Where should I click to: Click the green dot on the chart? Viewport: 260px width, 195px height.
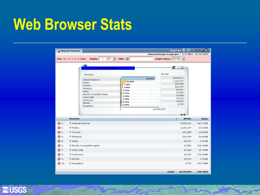[x=182, y=115]
